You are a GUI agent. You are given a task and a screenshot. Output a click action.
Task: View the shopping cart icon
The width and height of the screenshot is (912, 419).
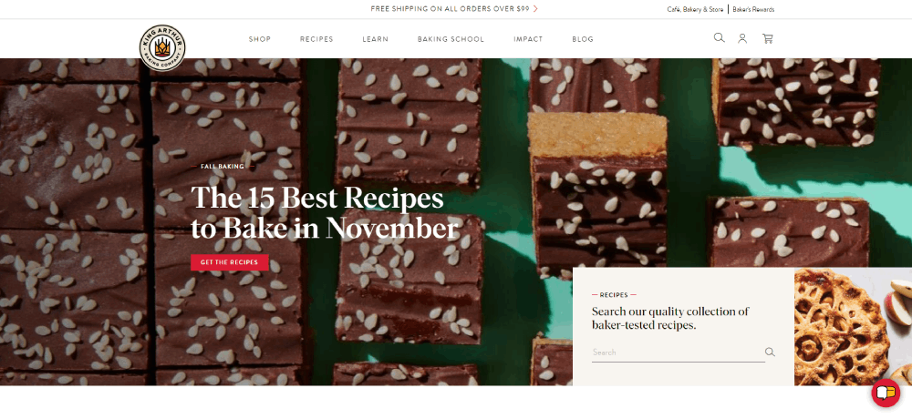(x=768, y=38)
